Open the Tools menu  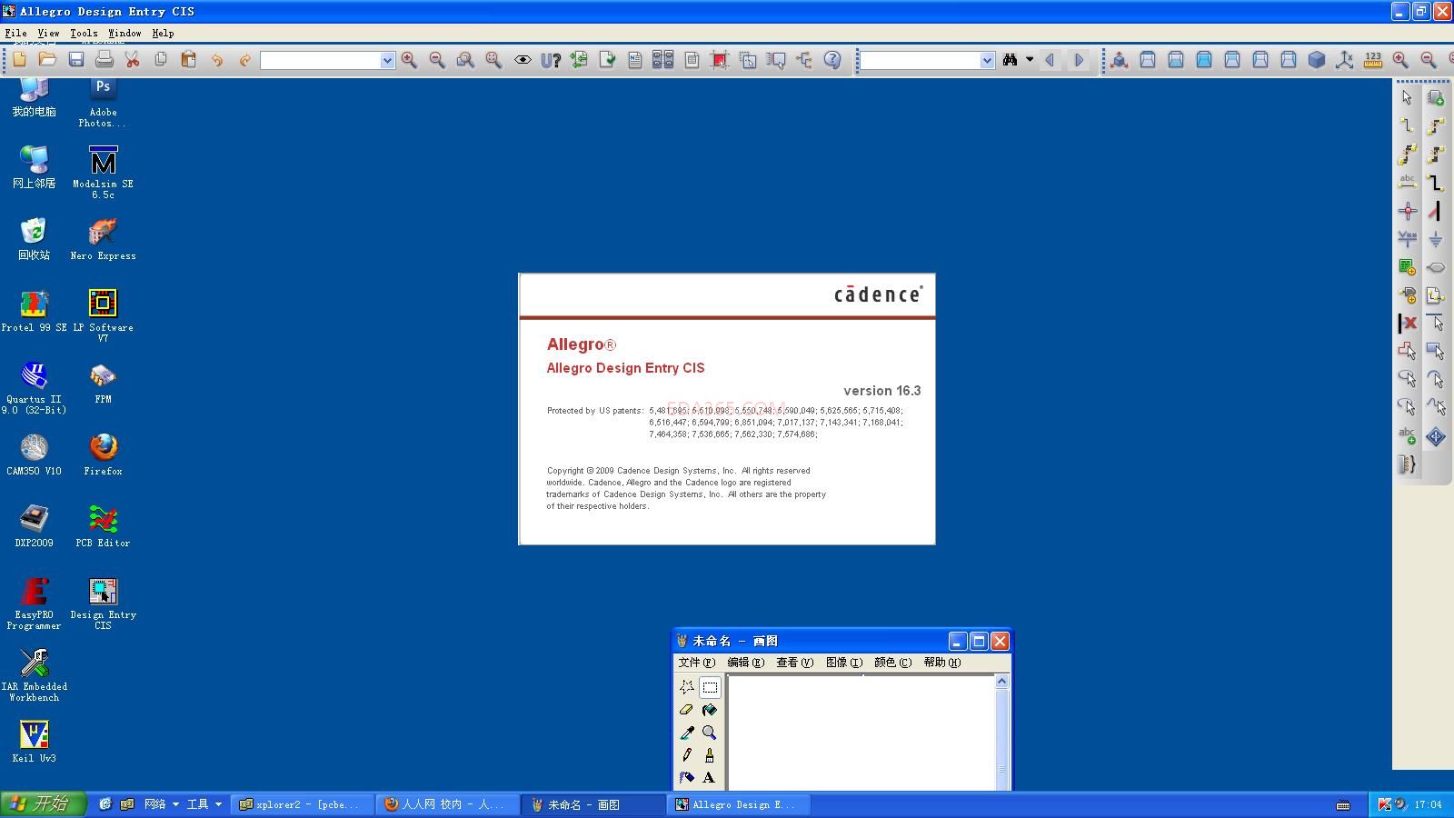[x=84, y=33]
